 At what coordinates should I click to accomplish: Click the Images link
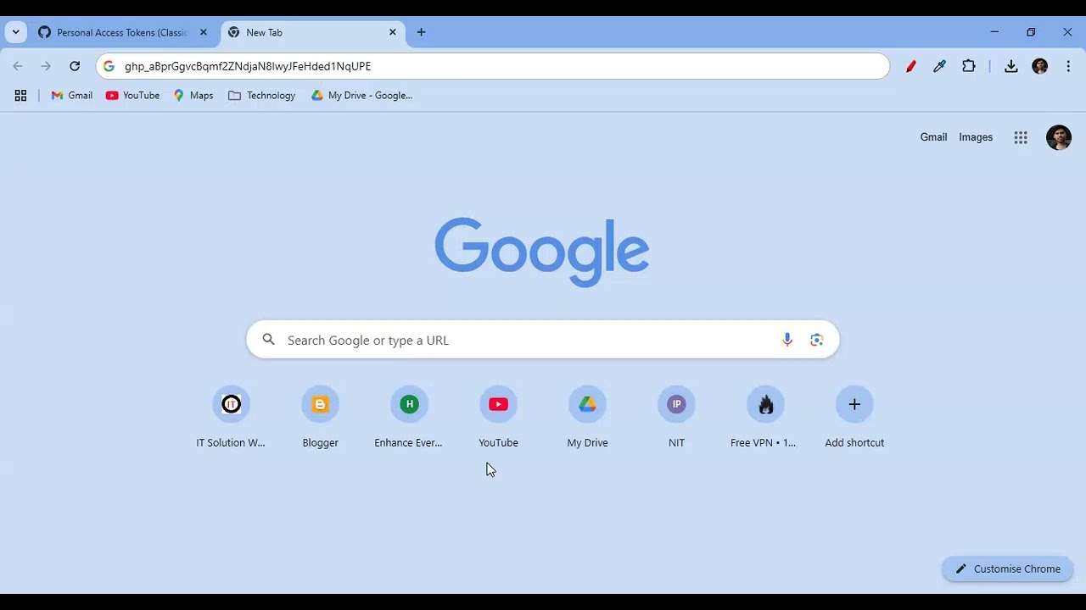976,137
